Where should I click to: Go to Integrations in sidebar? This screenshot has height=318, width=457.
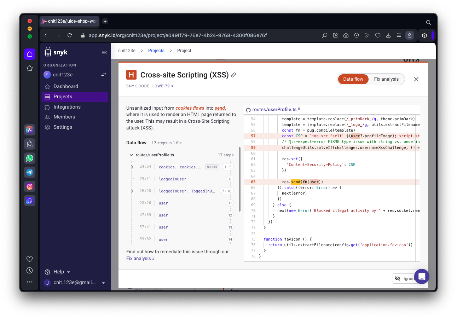point(67,107)
